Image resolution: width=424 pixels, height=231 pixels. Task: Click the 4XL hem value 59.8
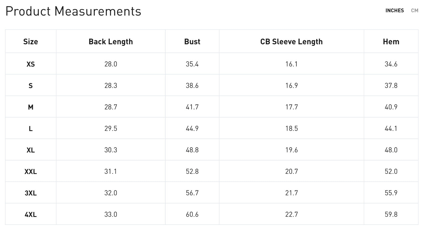tap(391, 215)
